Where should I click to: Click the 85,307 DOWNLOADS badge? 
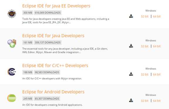point(47,98)
